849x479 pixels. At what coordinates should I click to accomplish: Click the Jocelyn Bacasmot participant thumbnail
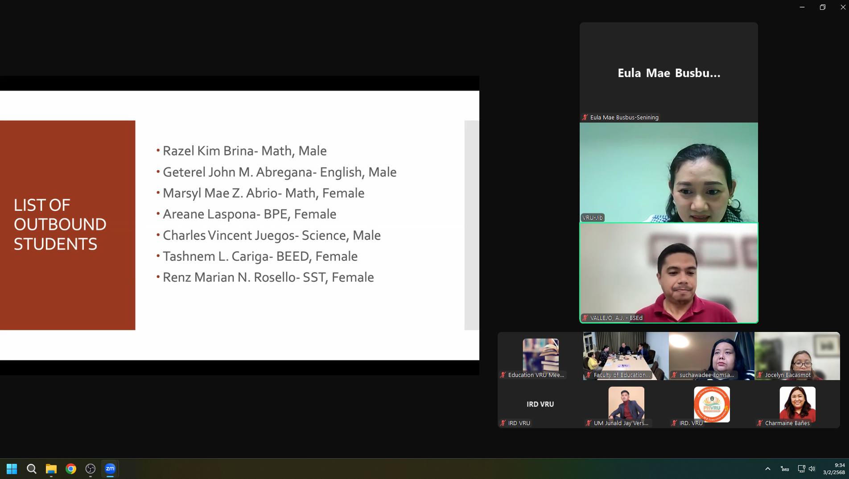(797, 356)
